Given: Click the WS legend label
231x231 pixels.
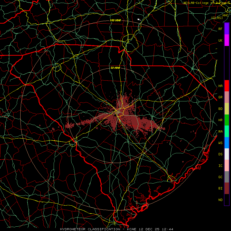Looking at the screenshot, I should pyautogui.click(x=220, y=143).
